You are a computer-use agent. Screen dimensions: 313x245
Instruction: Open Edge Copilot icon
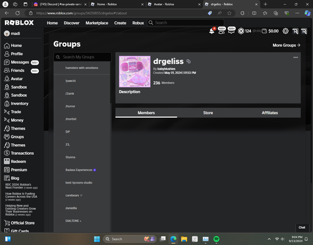click(307, 13)
